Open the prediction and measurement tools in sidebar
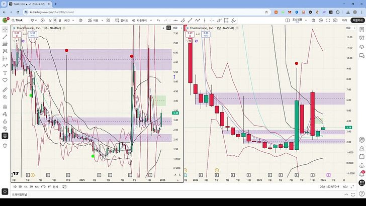Image resolution: width=366 pixels, height=206 pixels. (5, 58)
